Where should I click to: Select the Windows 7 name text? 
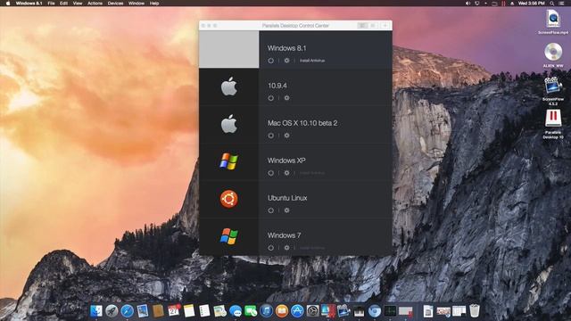285,235
